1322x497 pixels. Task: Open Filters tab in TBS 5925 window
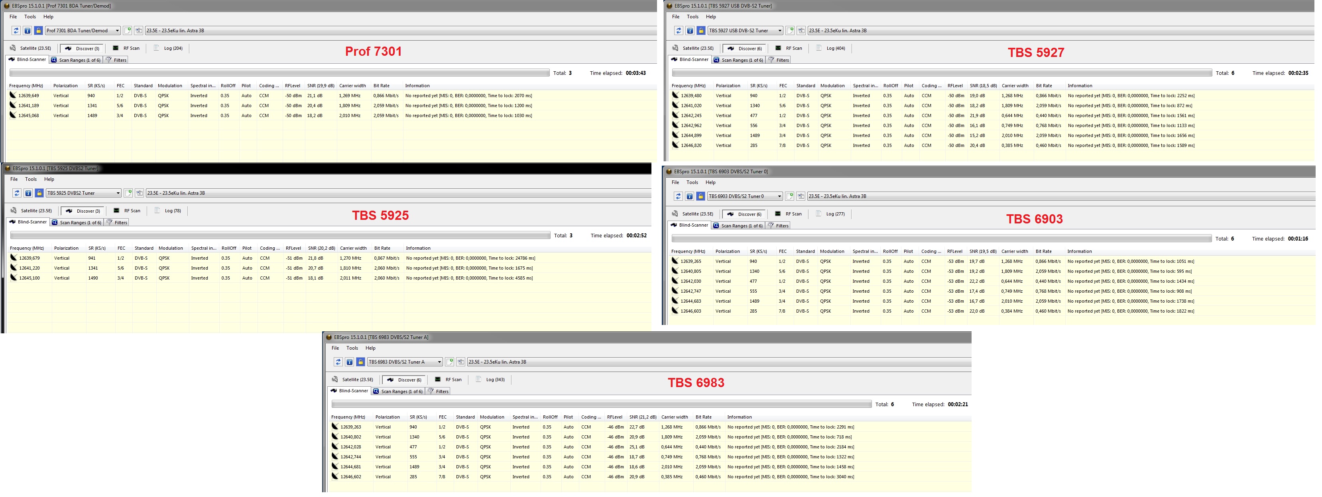[116, 223]
